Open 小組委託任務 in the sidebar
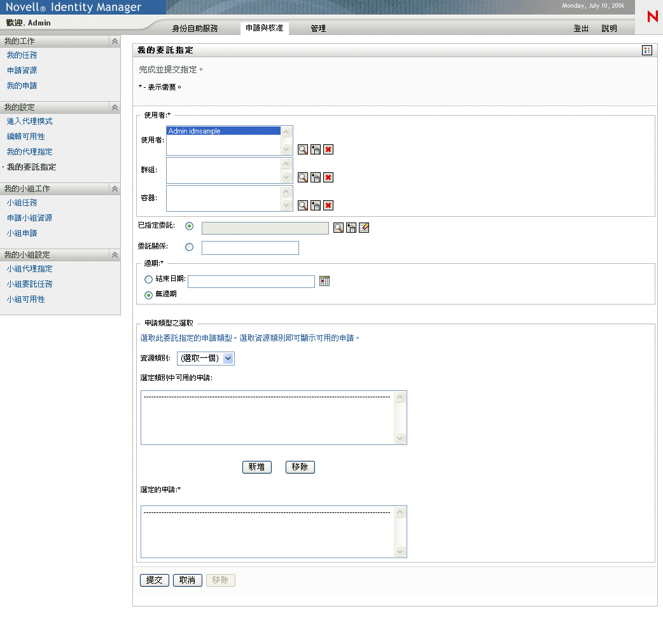This screenshot has height=637, width=663. coord(30,284)
